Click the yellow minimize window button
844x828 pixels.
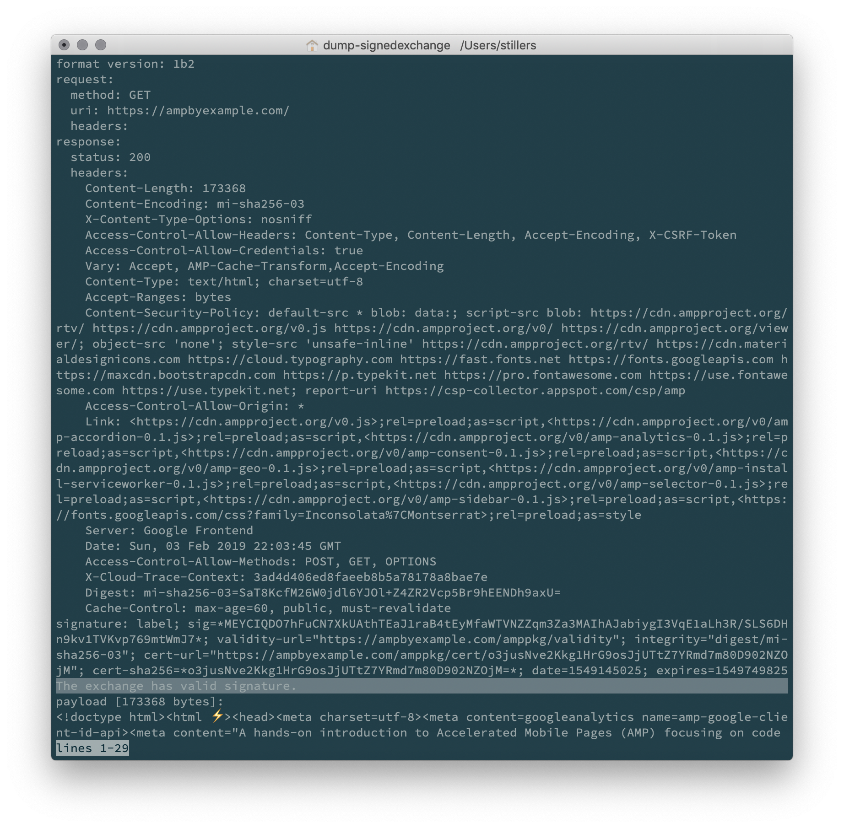(81, 44)
